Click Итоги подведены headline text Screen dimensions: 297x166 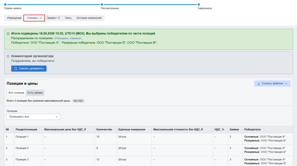[x=83, y=33]
